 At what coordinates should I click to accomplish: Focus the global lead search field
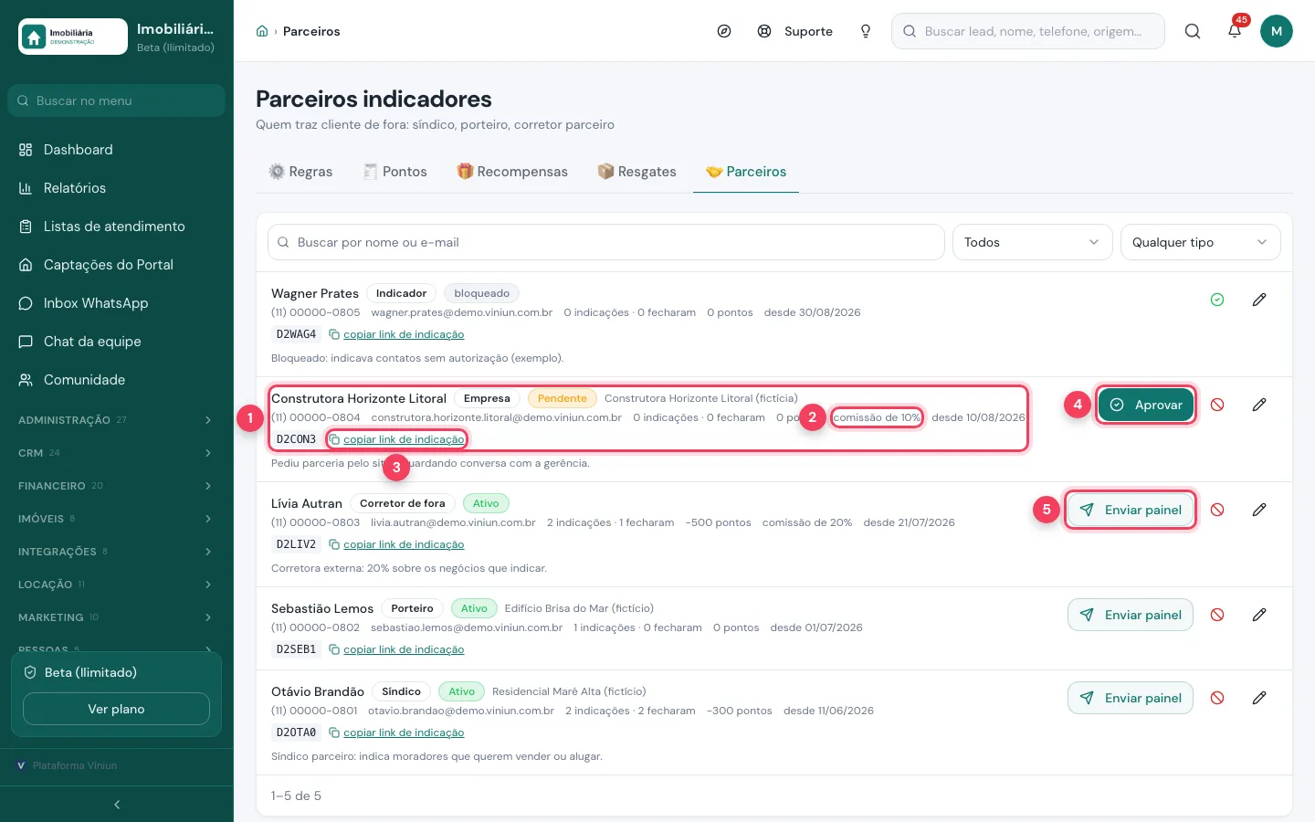point(1028,31)
